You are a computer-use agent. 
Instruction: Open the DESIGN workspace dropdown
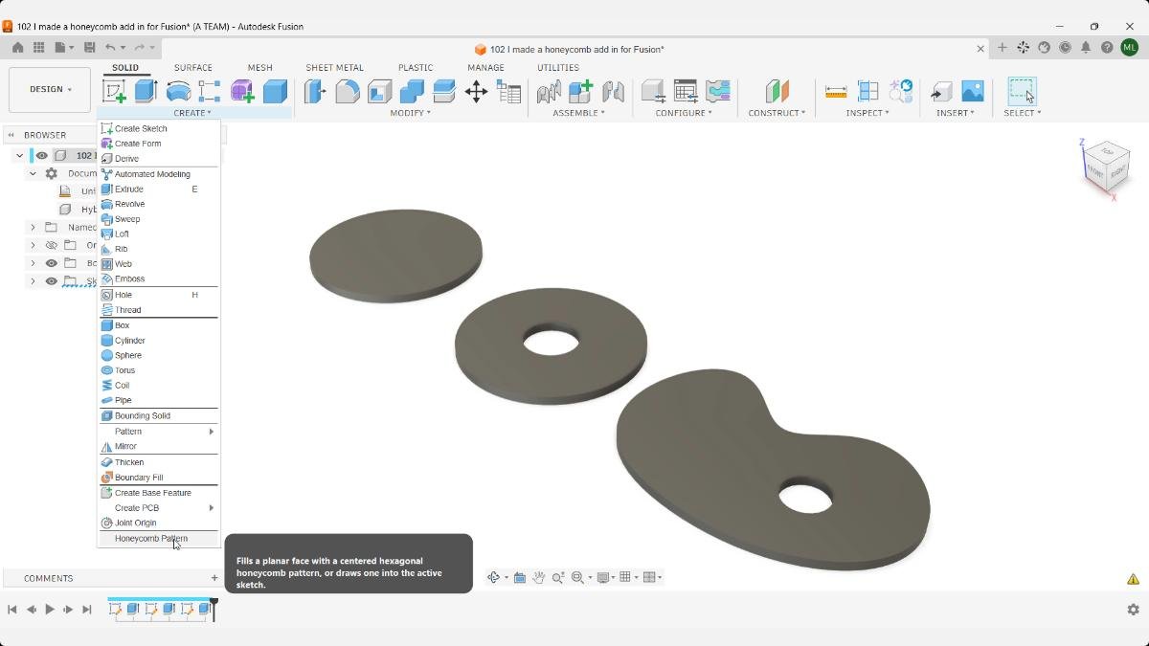coord(50,89)
